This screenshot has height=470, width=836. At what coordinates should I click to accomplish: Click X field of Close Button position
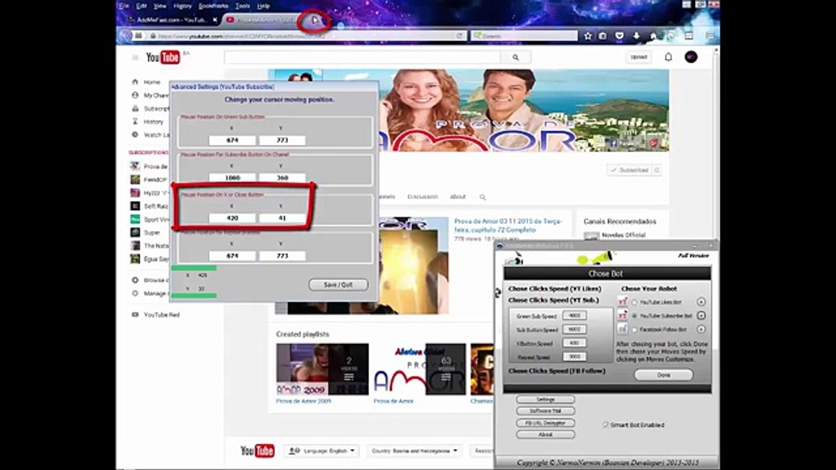(232, 218)
